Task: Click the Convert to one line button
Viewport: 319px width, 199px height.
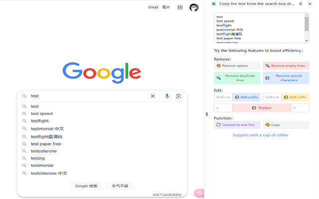Action: click(x=237, y=125)
